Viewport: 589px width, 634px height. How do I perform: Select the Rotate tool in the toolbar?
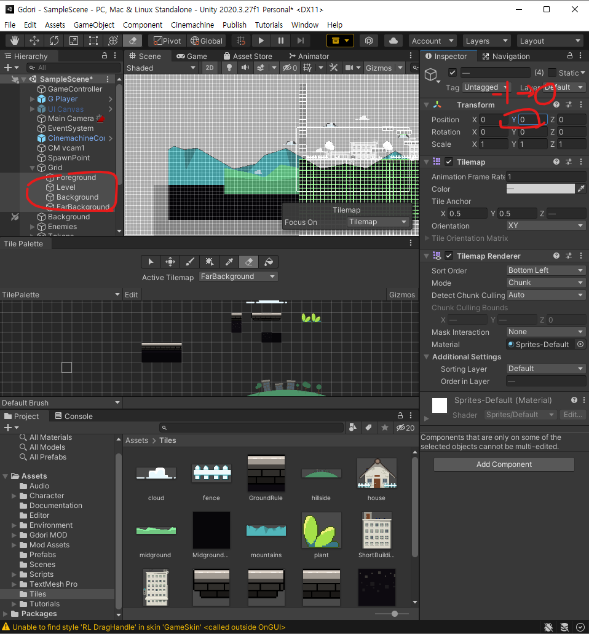pyautogui.click(x=54, y=41)
